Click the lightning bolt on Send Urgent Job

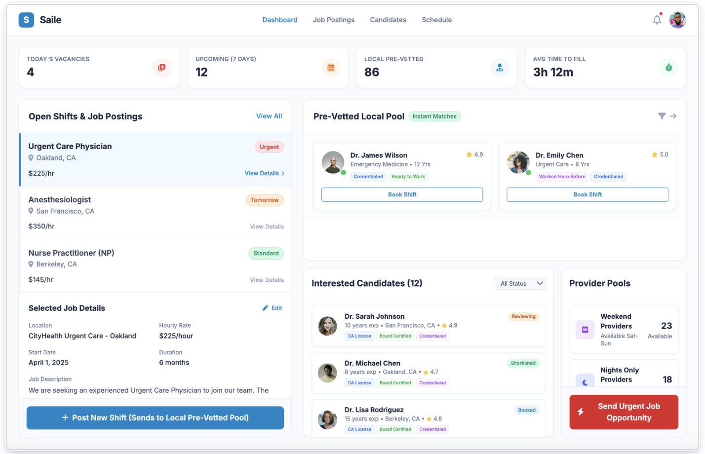click(x=581, y=412)
